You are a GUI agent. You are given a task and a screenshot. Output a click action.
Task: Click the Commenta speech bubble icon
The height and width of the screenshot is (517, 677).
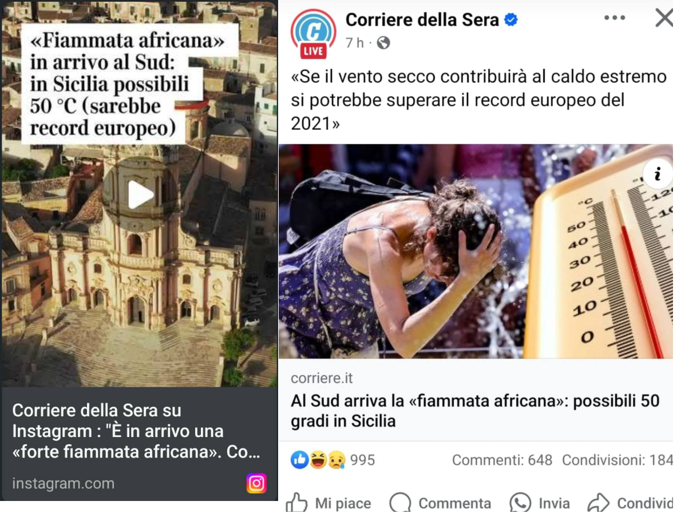[x=400, y=503]
